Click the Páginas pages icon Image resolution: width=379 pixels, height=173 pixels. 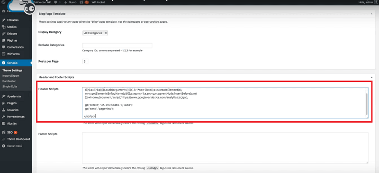point(3,40)
